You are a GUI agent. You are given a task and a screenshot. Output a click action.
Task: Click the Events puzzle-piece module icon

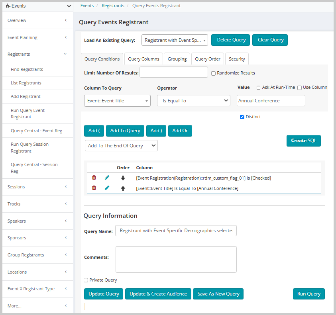(8, 6)
